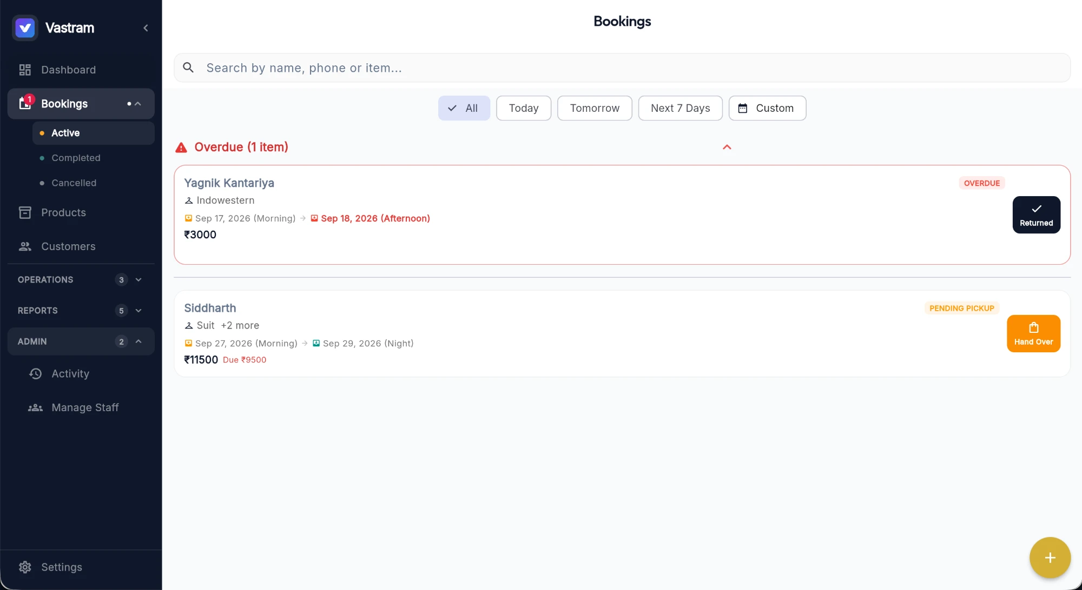The width and height of the screenshot is (1082, 590).
Task: Click Sep 29, 2026 (Night) return date
Action: 368,344
